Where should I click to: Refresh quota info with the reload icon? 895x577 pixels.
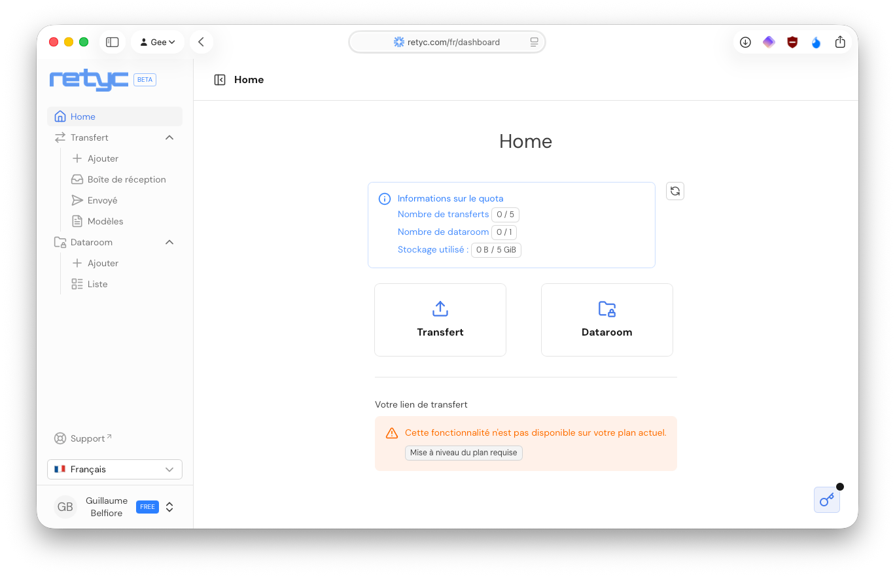coord(675,191)
